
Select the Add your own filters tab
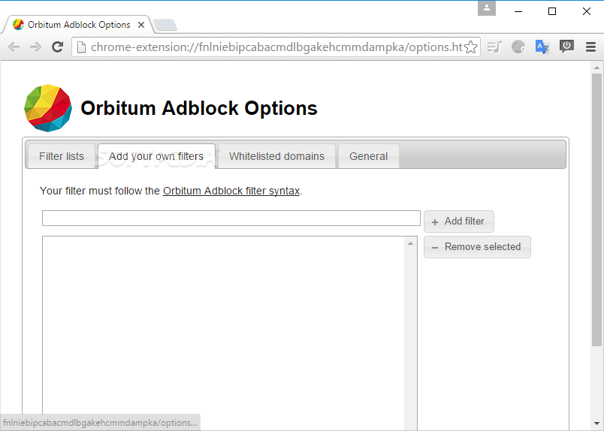(x=156, y=156)
